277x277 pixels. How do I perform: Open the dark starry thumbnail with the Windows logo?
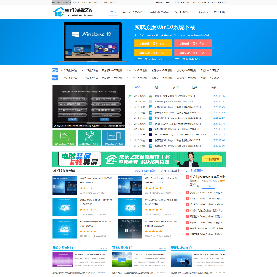pos(130,229)
